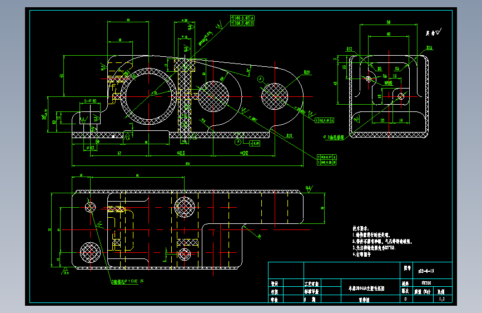Image resolution: width=482 pixels, height=313 pixels.
Task: Click technical requirement line 4 in notes
Action: [x=362, y=255]
